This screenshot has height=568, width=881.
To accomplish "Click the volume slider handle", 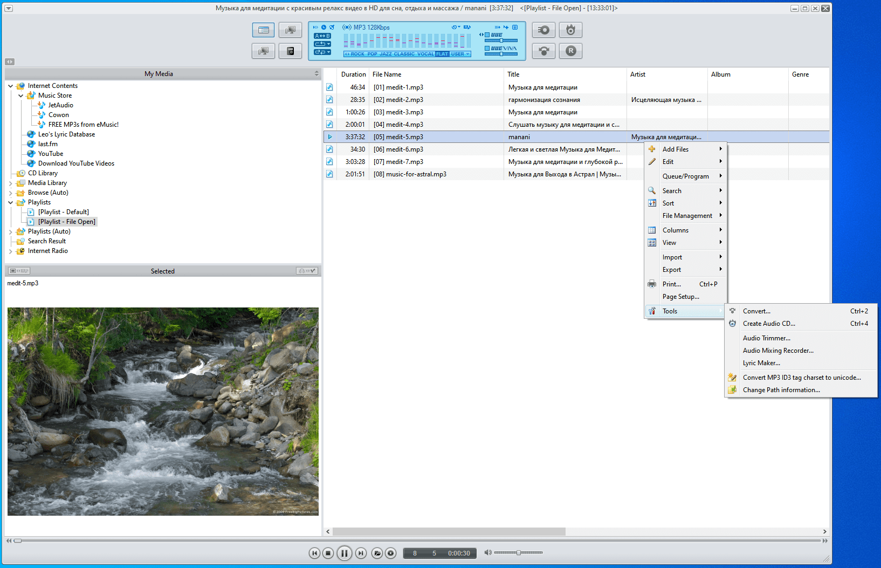I will 518,552.
